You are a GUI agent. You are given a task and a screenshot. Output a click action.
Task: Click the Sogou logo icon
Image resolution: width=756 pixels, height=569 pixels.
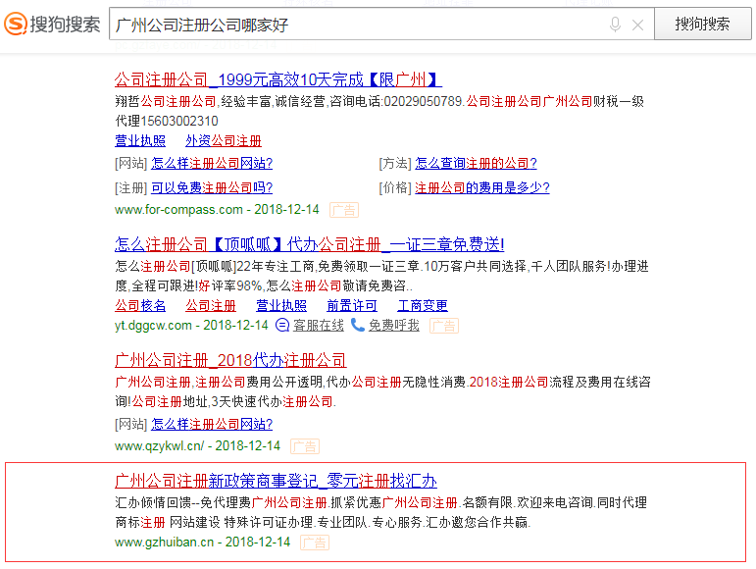pos(16,24)
